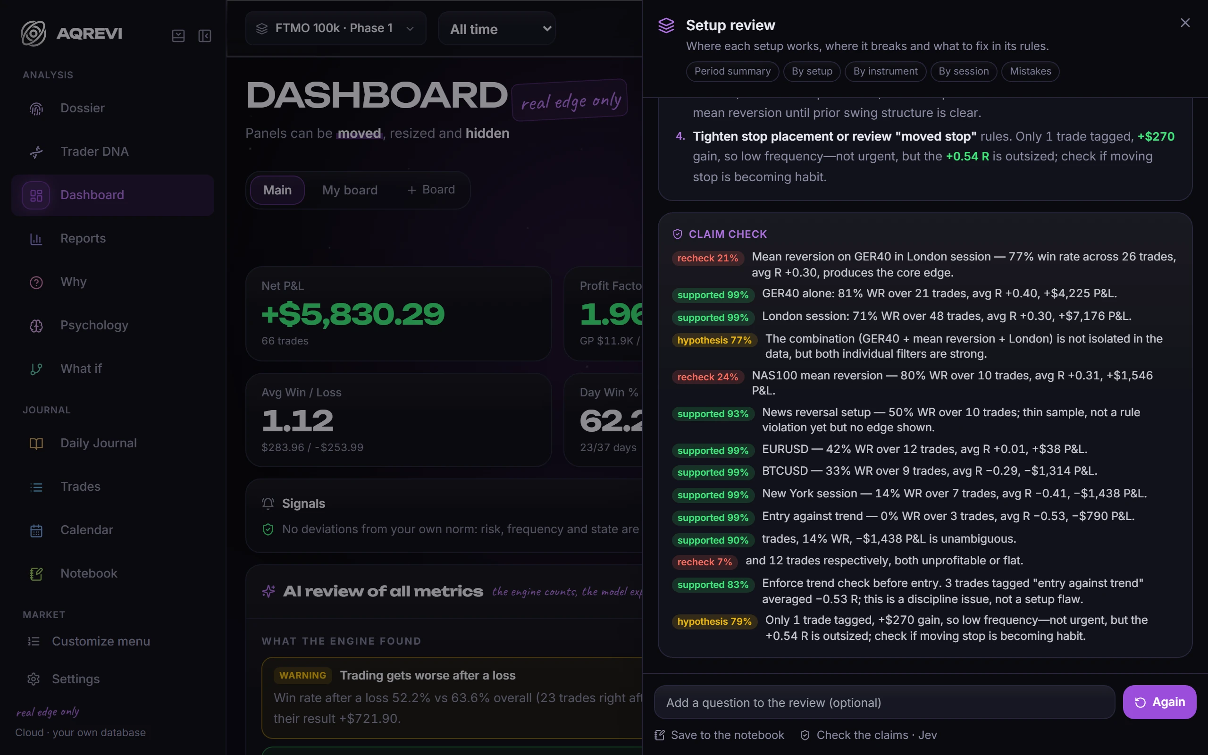Select the Dashboard menu item

click(113, 195)
